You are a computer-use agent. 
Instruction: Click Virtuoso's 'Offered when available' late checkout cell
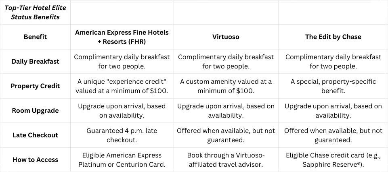click(226, 135)
